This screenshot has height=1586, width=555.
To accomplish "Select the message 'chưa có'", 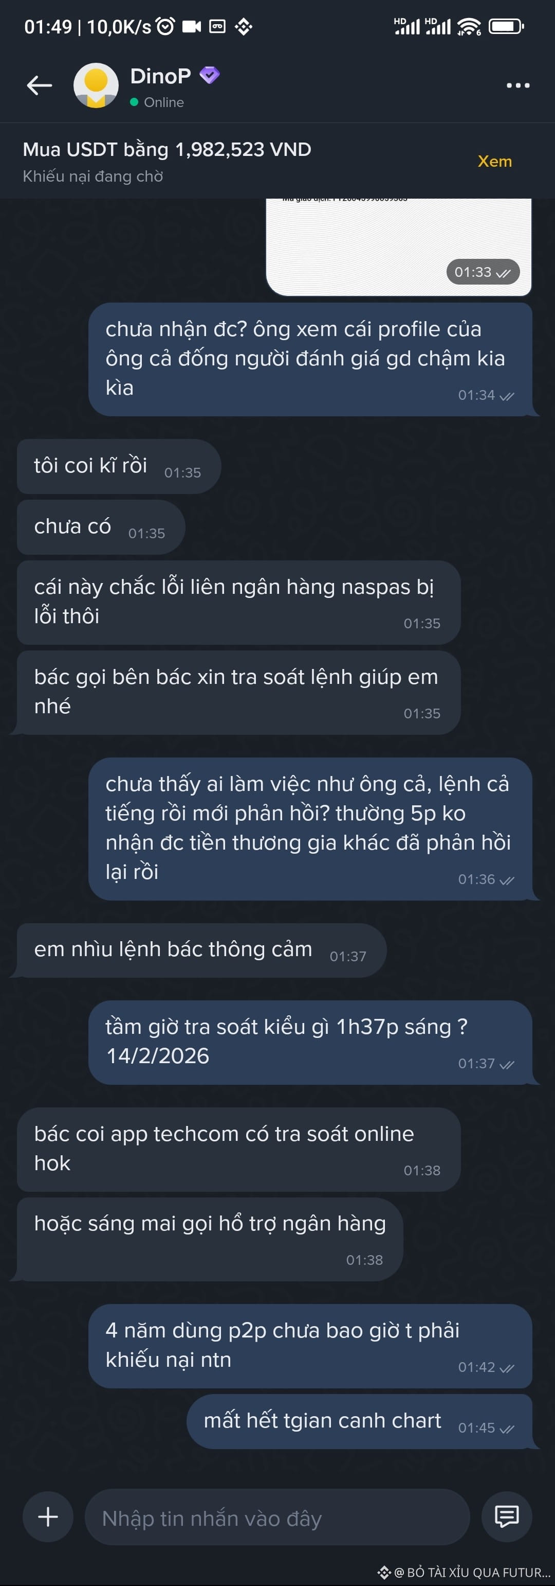I will 101,527.
